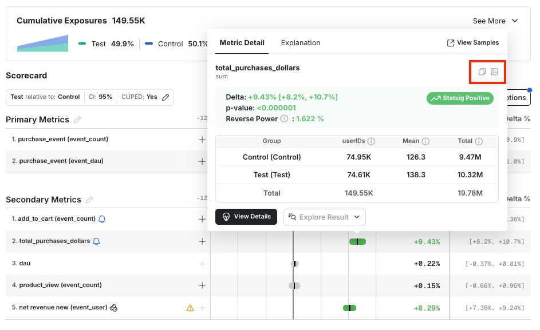
Task: Expand add_to_cart (event_count) row with plus
Action: coord(202,219)
